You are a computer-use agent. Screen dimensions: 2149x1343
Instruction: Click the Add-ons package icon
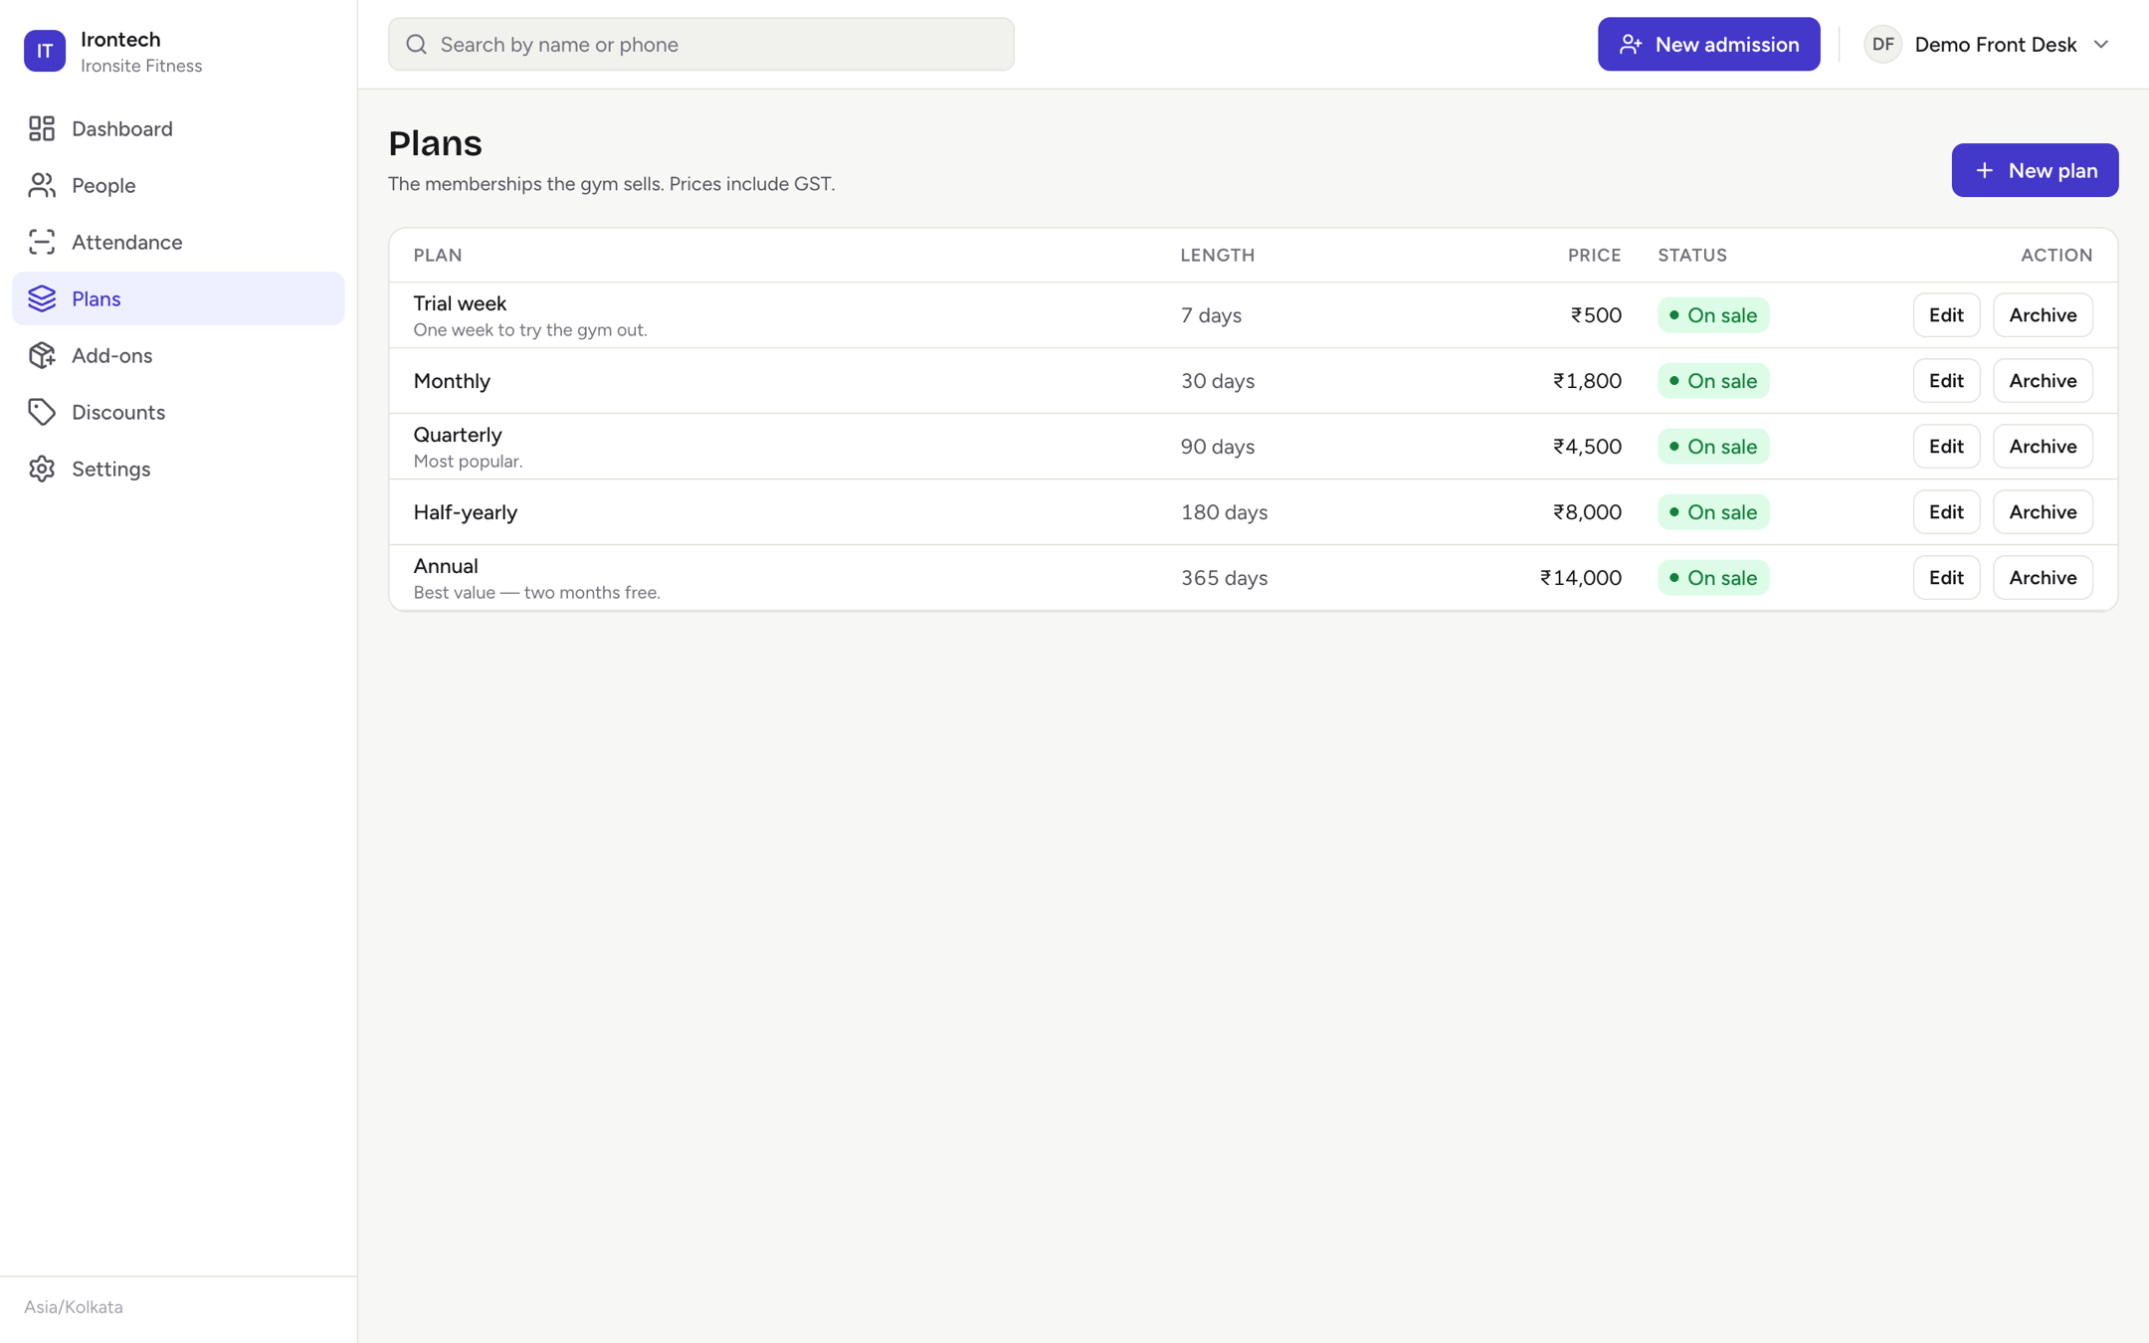42,355
